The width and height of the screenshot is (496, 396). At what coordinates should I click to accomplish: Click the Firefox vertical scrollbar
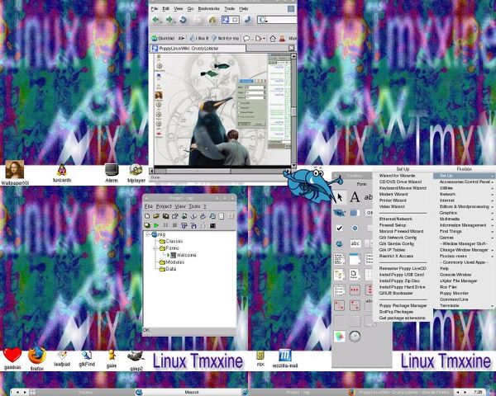tap(293, 111)
